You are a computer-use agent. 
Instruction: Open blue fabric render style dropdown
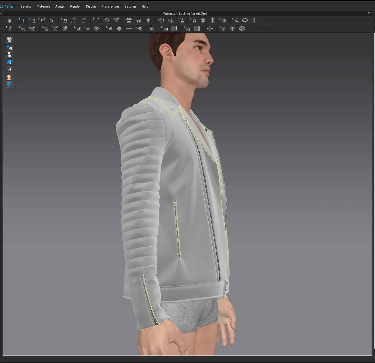[x=9, y=62]
